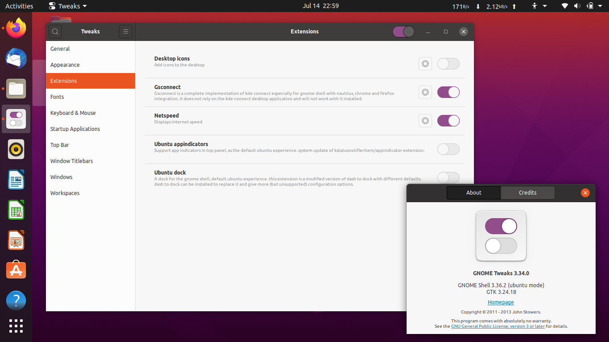
Task: Click the GNU General Public License link
Action: [498, 326]
